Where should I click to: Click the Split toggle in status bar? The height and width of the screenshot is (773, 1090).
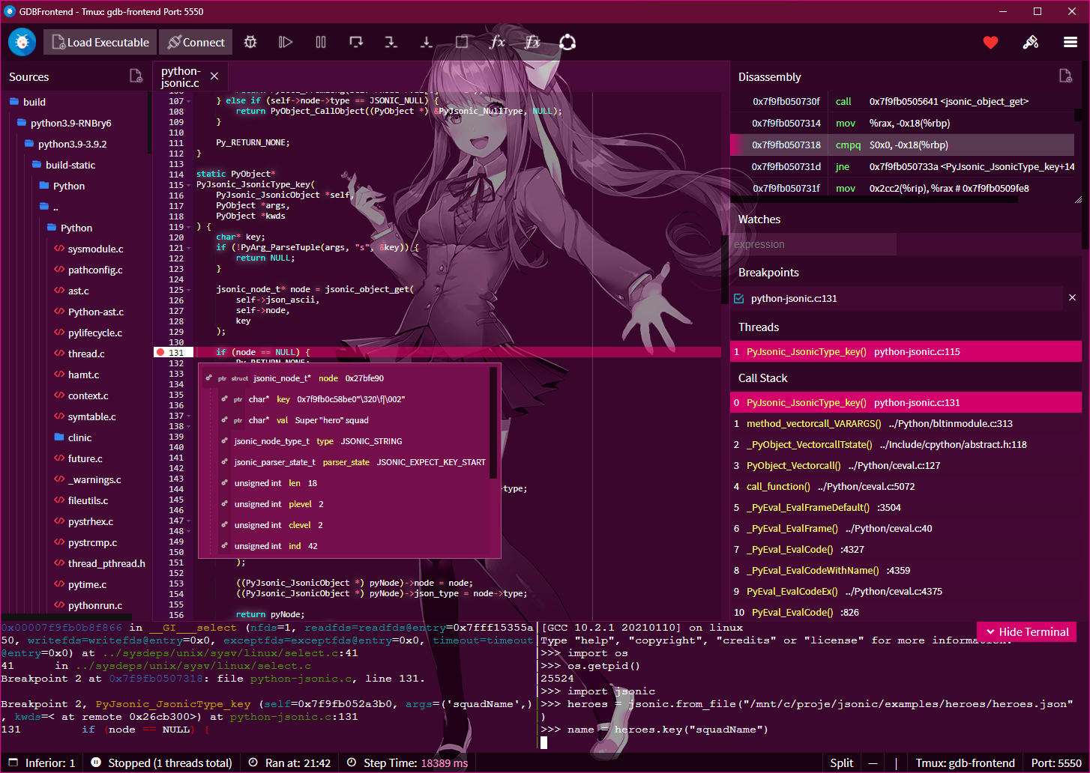pyautogui.click(x=841, y=763)
